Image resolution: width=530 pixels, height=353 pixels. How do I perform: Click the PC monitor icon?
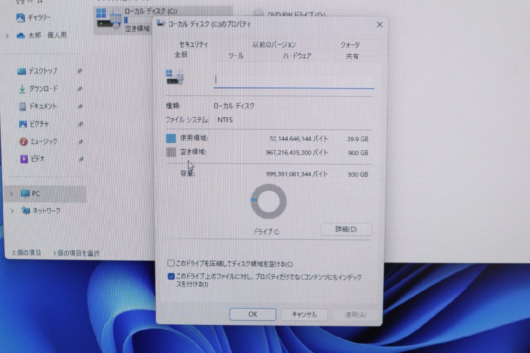pos(25,194)
